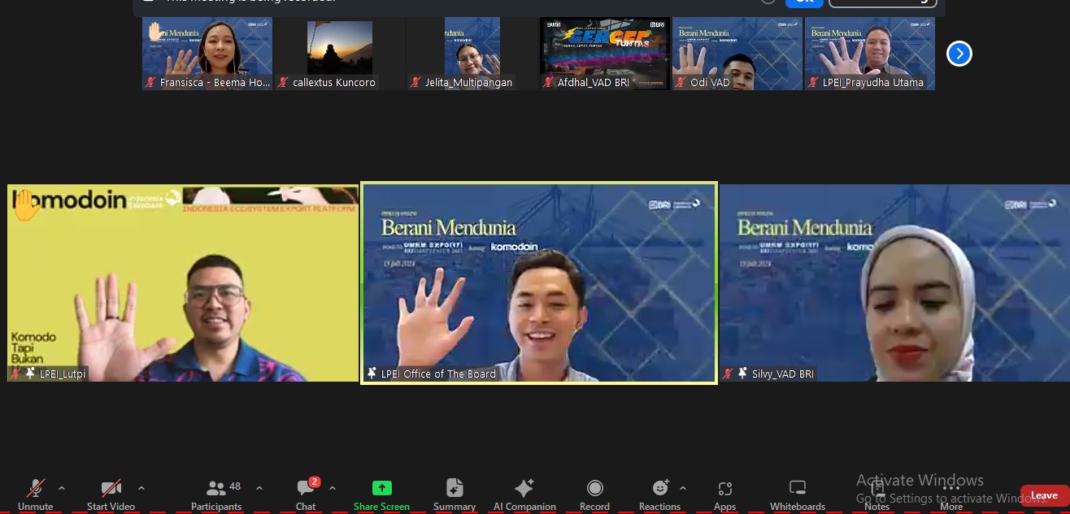Toggle the Record button
The width and height of the screenshot is (1070, 514).
[x=594, y=493]
